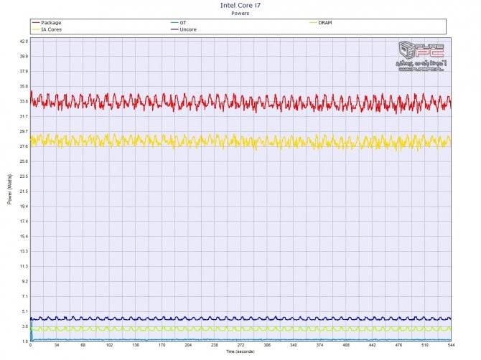The image size is (481, 360).
Task: Click the 340 x-axis tick label
Action: click(293, 345)
